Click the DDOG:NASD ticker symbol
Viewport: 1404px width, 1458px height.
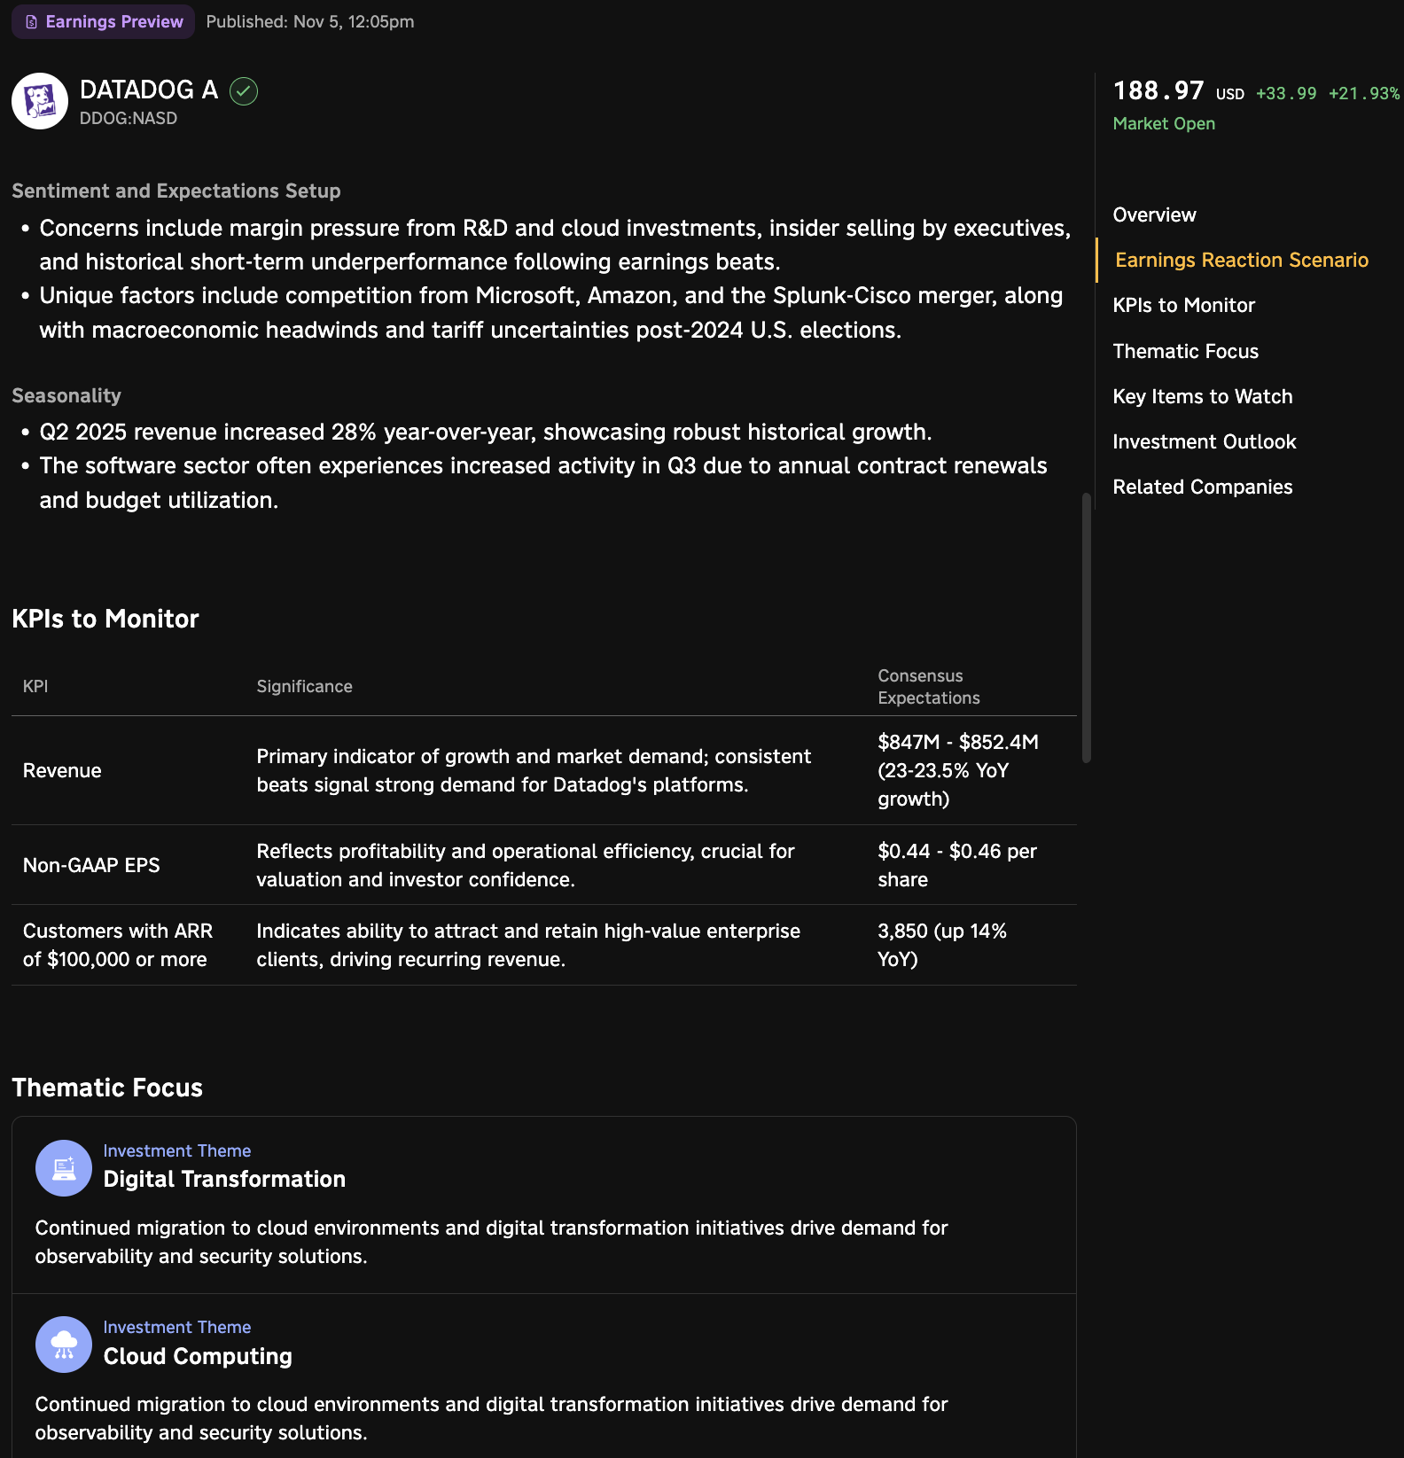coord(129,118)
